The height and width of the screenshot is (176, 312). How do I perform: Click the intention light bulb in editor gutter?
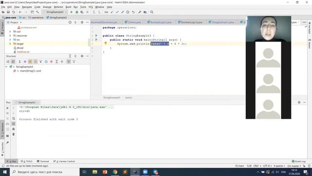click(106, 43)
